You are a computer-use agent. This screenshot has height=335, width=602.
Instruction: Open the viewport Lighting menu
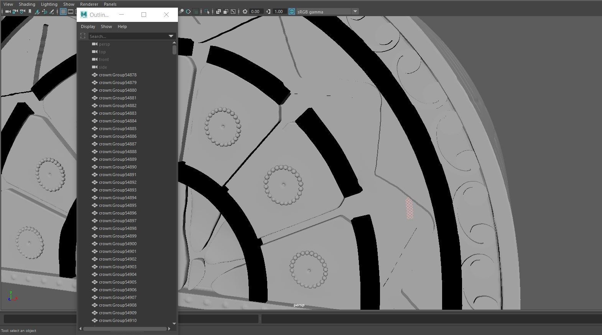49,4
